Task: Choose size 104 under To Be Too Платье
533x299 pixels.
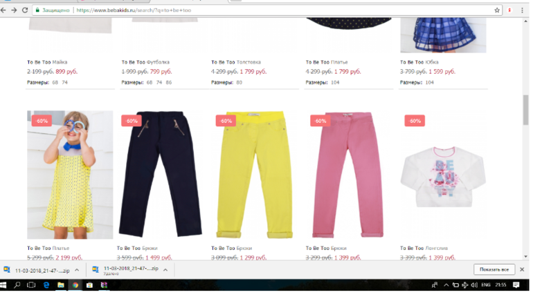Action: 335,82
